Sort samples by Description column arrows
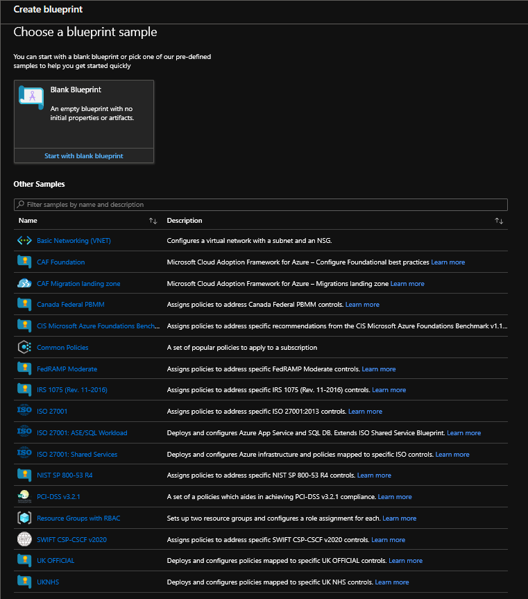This screenshot has width=528, height=599. [499, 221]
